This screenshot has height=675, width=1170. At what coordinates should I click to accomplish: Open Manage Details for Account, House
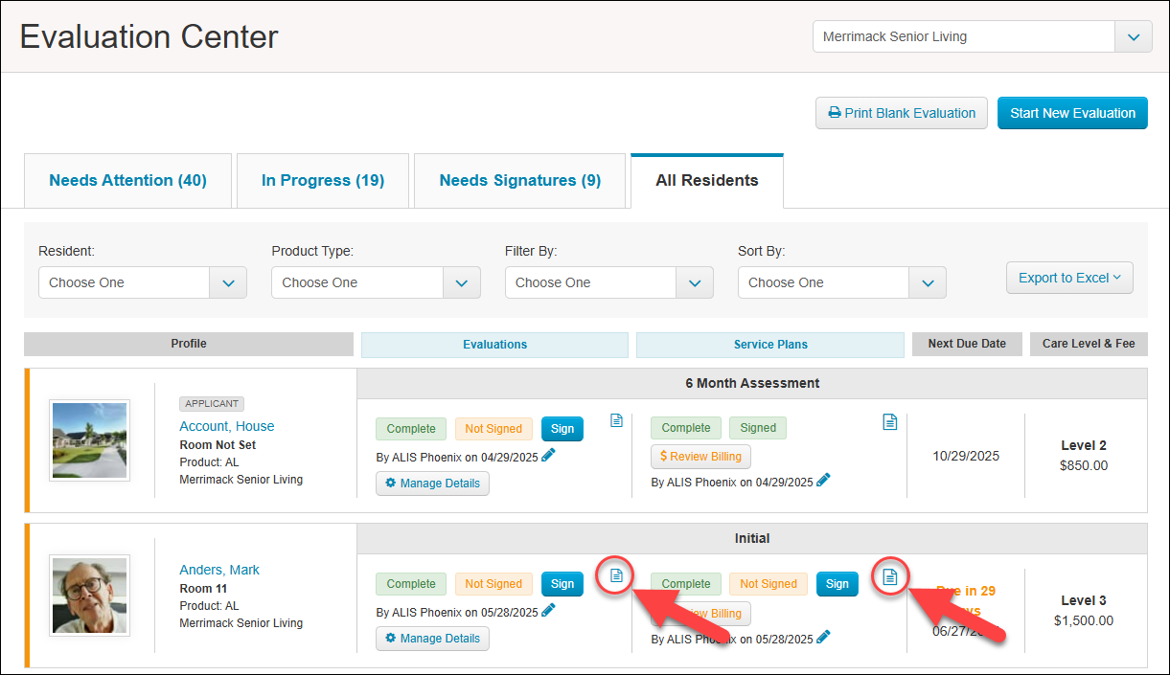(432, 484)
